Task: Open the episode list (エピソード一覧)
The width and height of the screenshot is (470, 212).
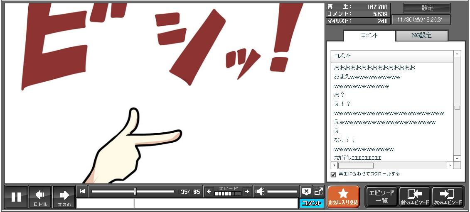Action: [381, 197]
